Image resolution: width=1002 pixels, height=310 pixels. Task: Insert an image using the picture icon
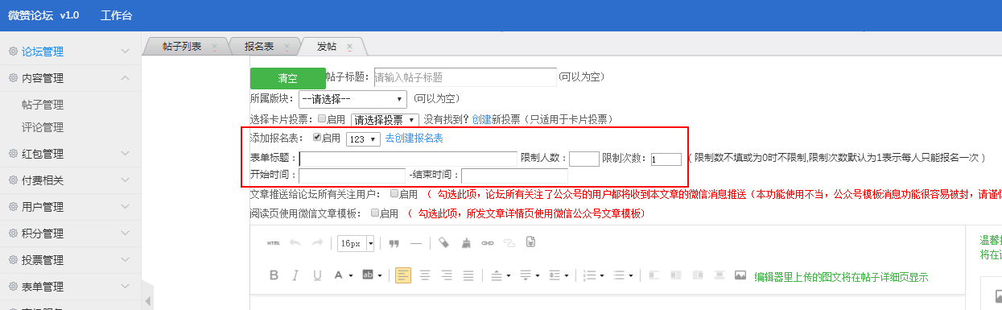point(740,275)
